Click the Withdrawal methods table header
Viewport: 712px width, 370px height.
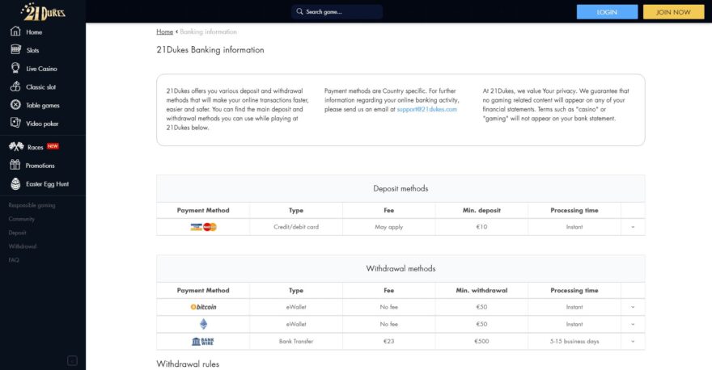tap(400, 268)
